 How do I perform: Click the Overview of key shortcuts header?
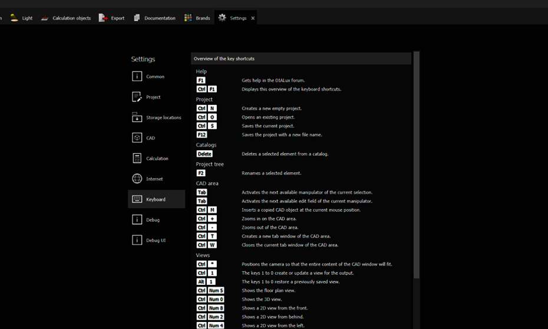(x=225, y=59)
